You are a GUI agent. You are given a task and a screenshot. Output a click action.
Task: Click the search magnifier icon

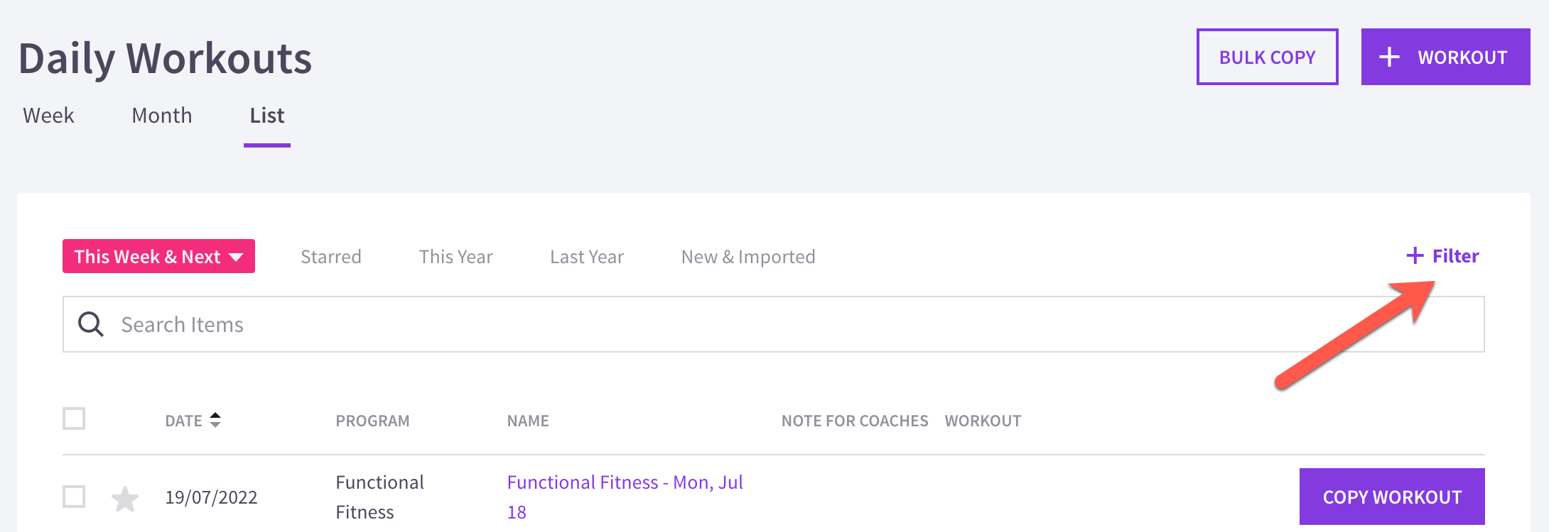(x=91, y=324)
